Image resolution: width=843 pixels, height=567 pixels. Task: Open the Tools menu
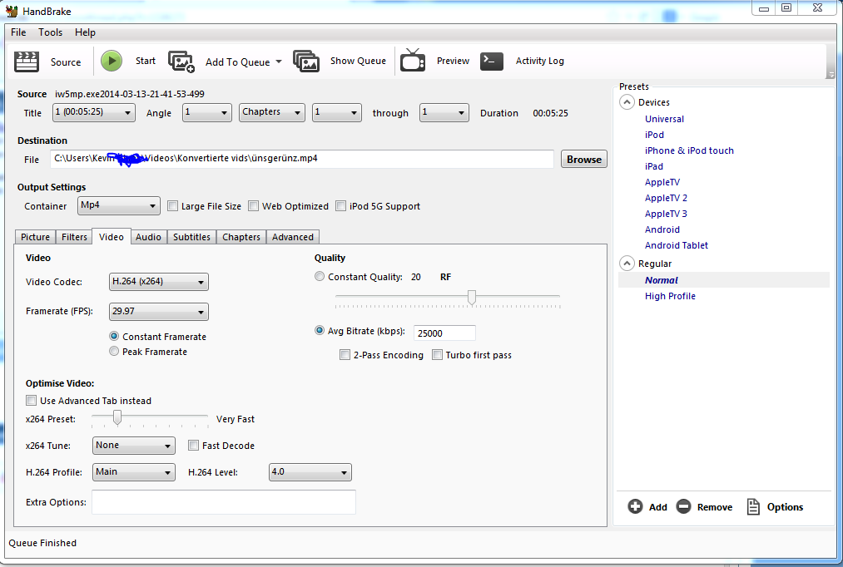point(51,32)
